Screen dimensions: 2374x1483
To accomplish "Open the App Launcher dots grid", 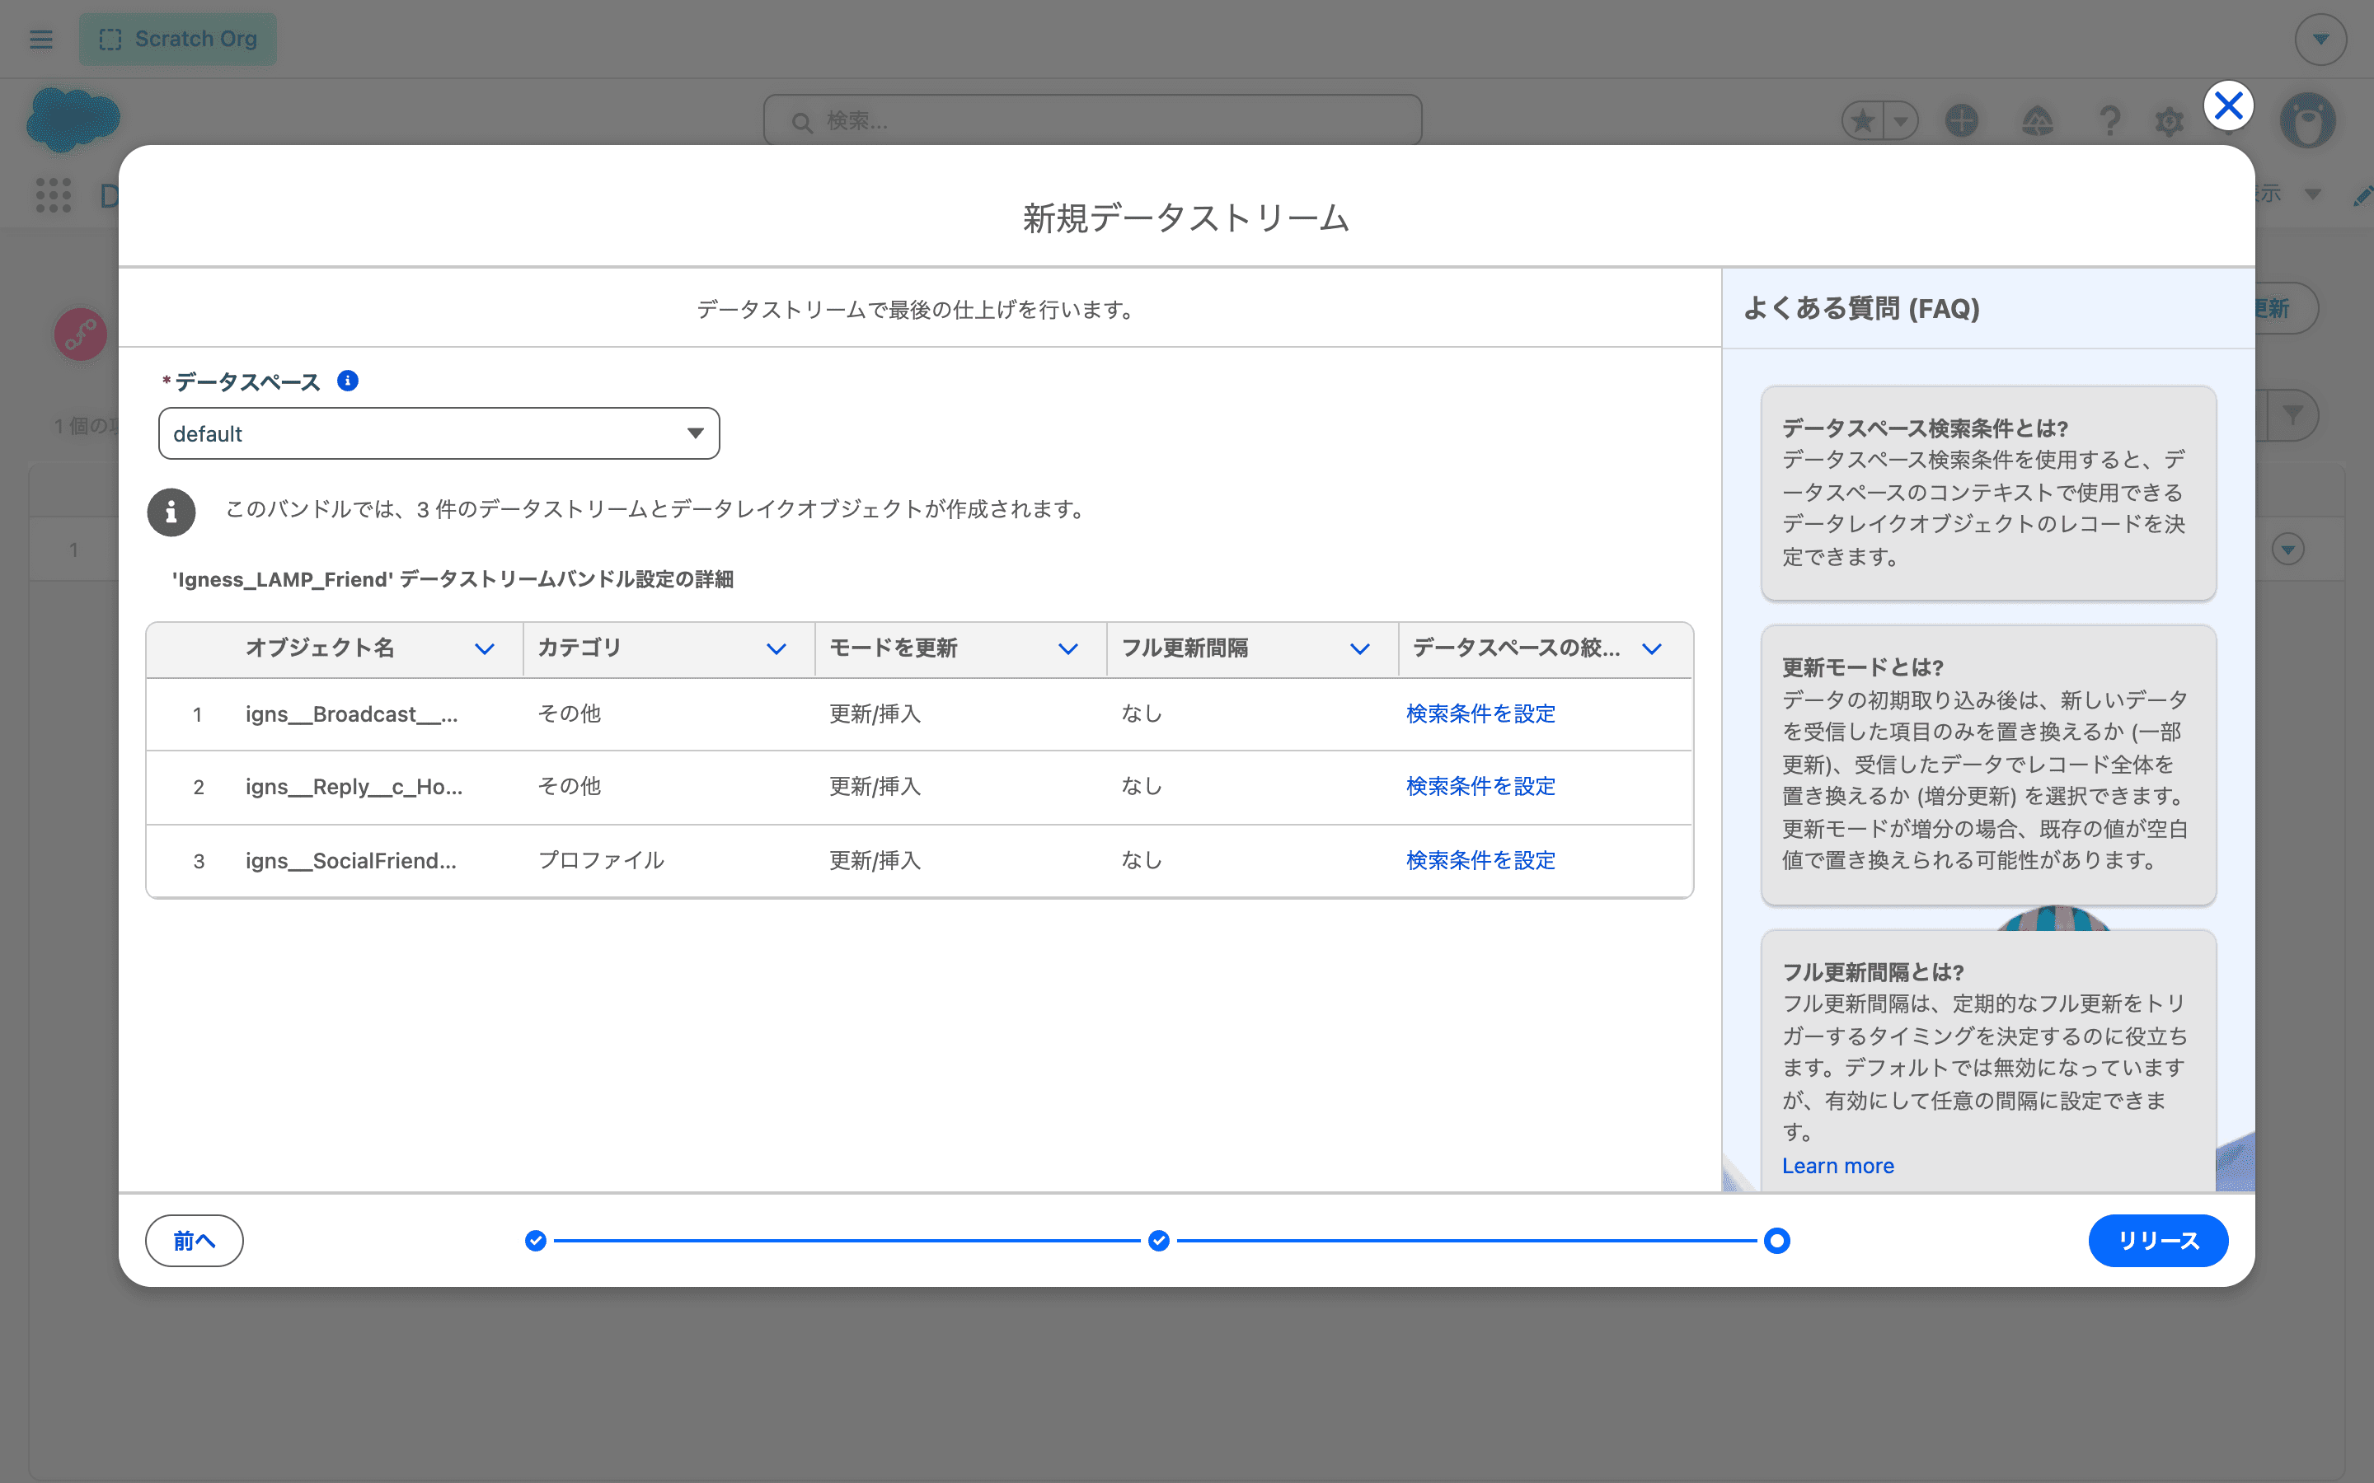I will (53, 194).
